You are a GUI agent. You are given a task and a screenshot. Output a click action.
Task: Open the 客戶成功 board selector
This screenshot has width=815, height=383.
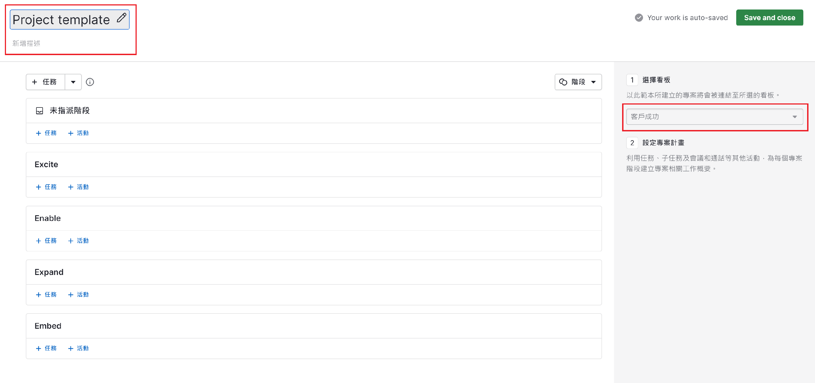tap(714, 117)
